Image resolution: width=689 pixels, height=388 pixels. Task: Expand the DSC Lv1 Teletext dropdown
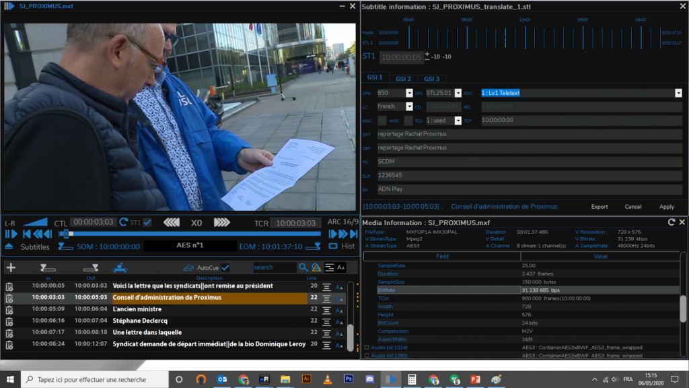(x=678, y=93)
